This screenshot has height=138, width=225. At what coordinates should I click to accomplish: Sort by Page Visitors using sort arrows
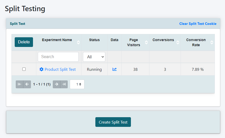tap(146, 42)
